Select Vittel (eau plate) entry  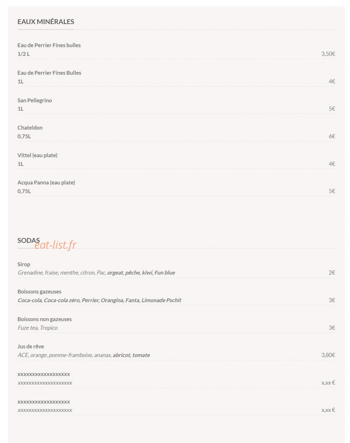[176, 160]
